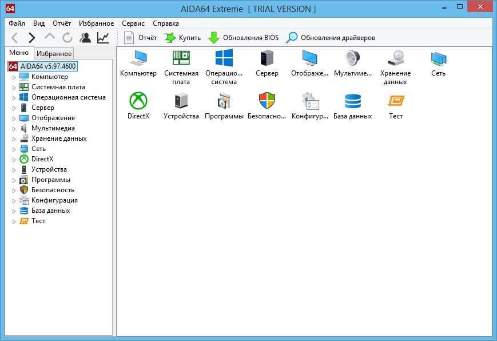Open the Справка menu
This screenshot has height=341, width=497.
coord(166,23)
